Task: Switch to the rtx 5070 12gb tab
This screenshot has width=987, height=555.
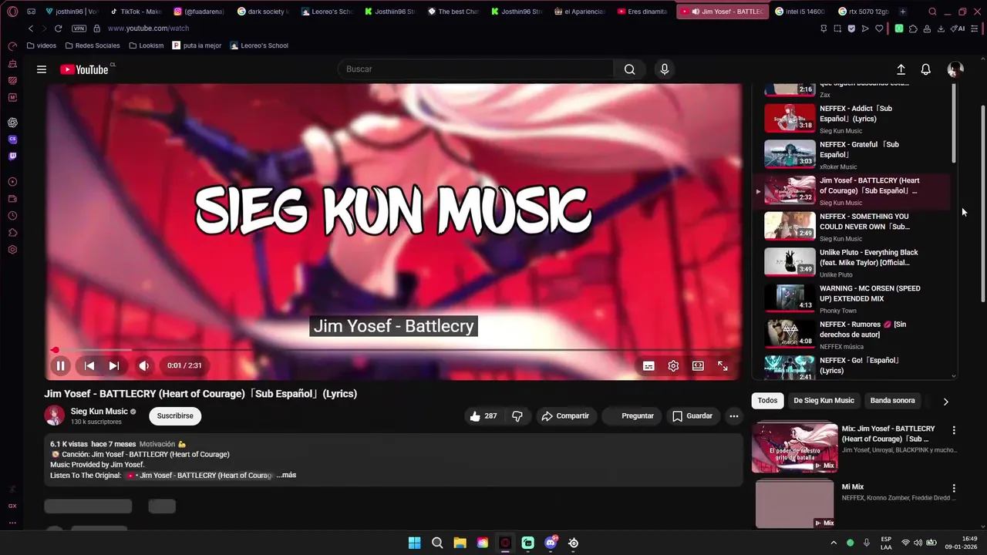Action: point(863,12)
